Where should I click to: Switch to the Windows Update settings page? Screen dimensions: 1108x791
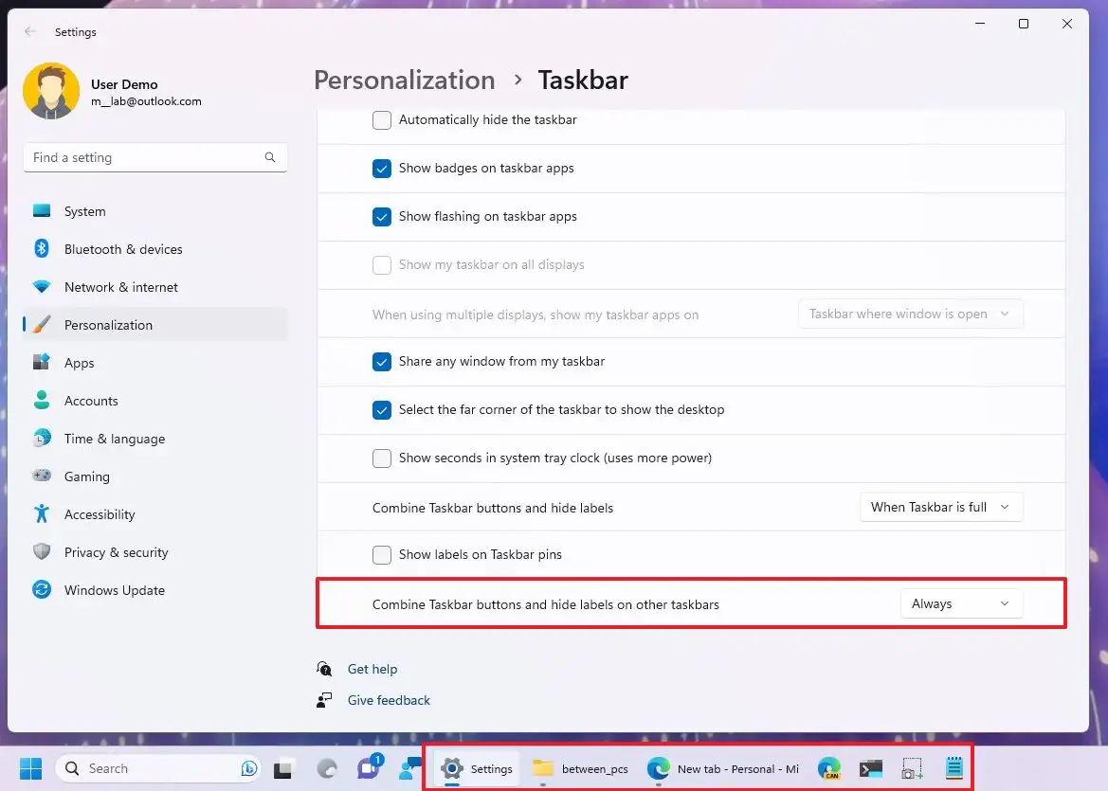tap(114, 590)
